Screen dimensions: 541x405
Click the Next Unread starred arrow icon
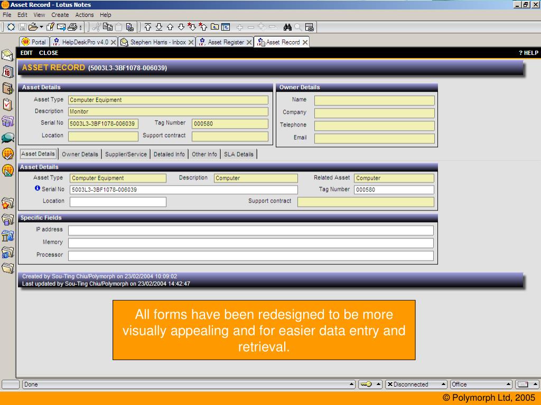coord(192,26)
